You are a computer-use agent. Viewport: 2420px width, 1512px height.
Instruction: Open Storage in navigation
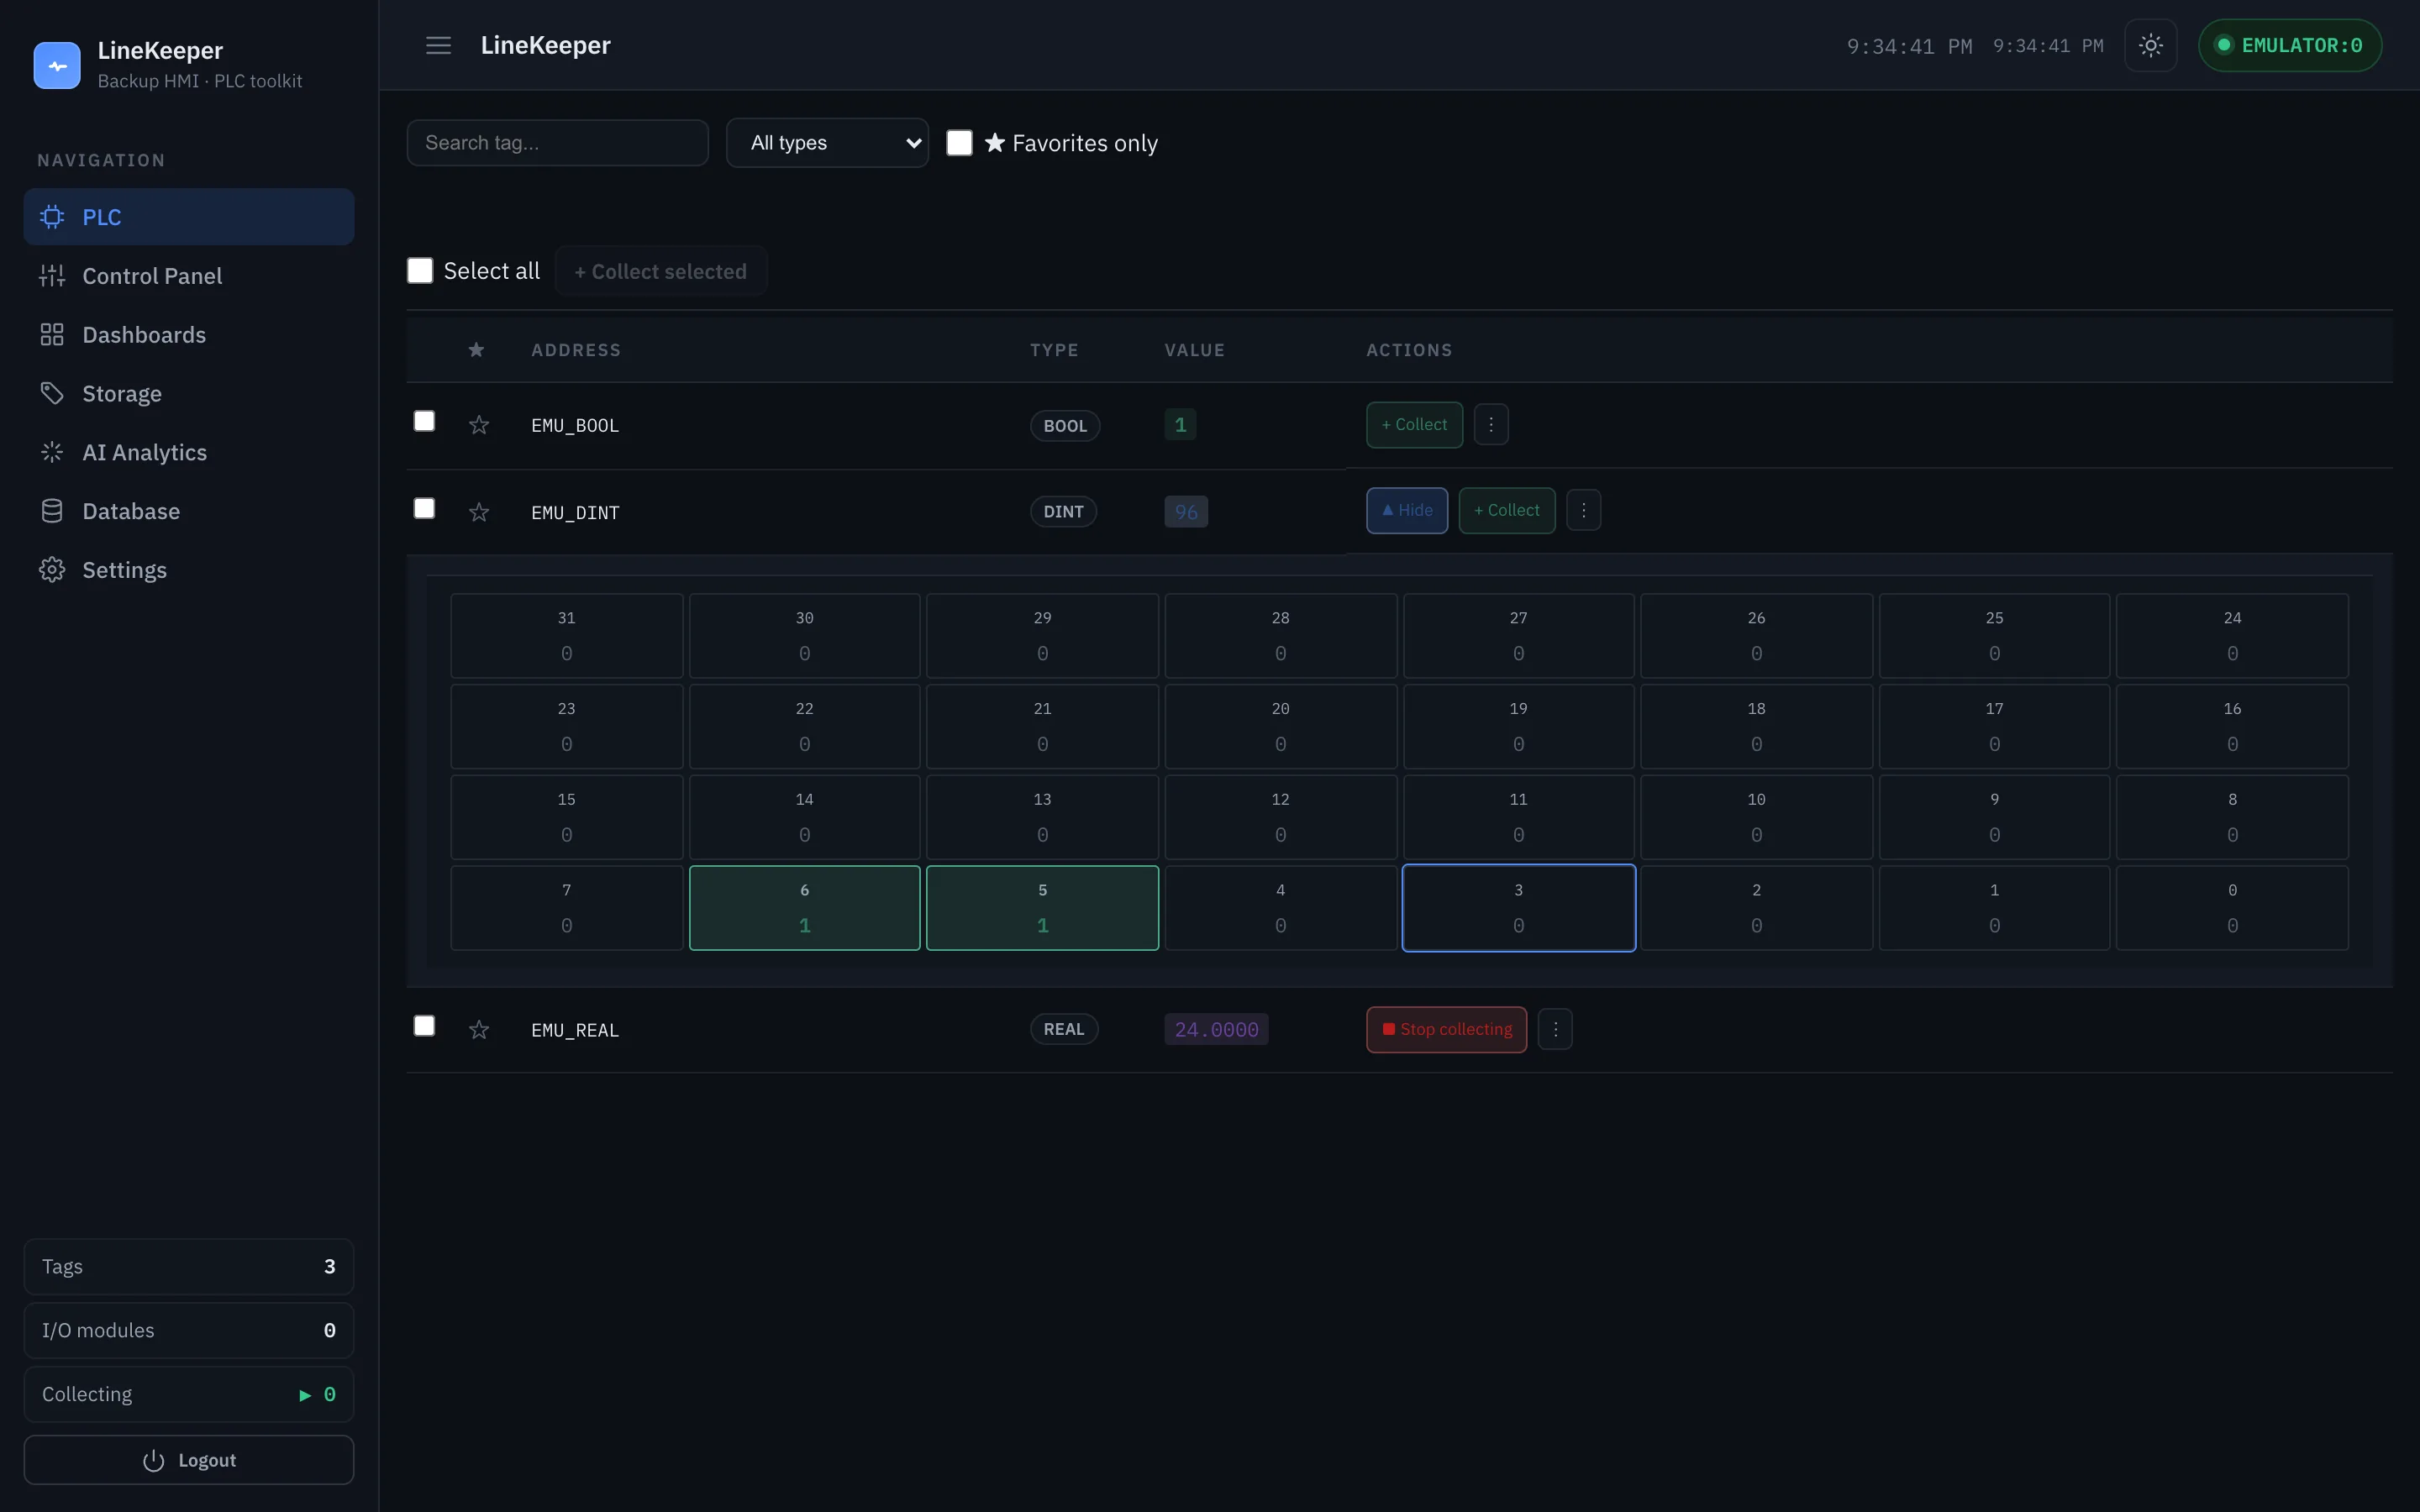pyautogui.click(x=189, y=394)
